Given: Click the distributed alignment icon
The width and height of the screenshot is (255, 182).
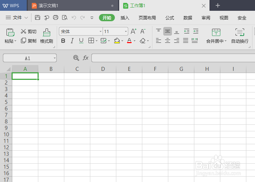Looking at the screenshot, I should (x=195, y=41).
